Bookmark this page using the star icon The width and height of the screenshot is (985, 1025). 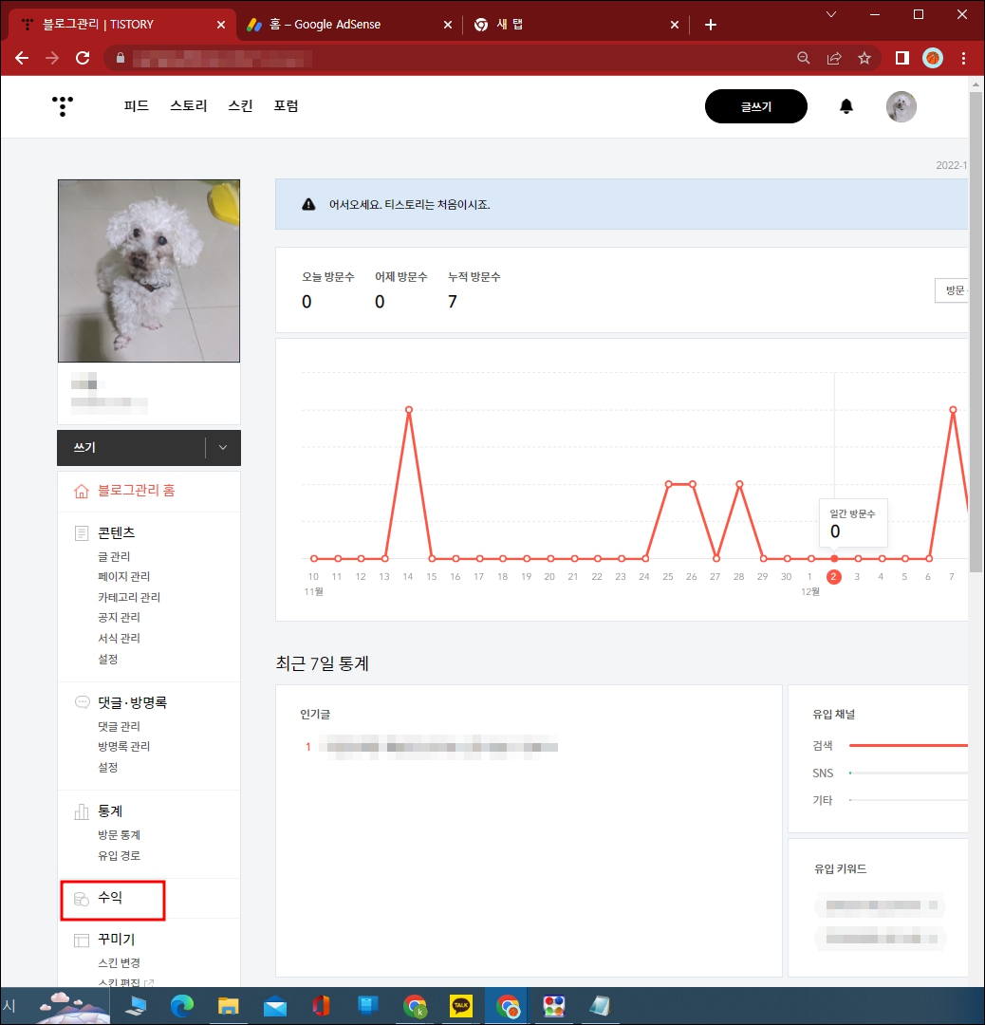[x=864, y=58]
